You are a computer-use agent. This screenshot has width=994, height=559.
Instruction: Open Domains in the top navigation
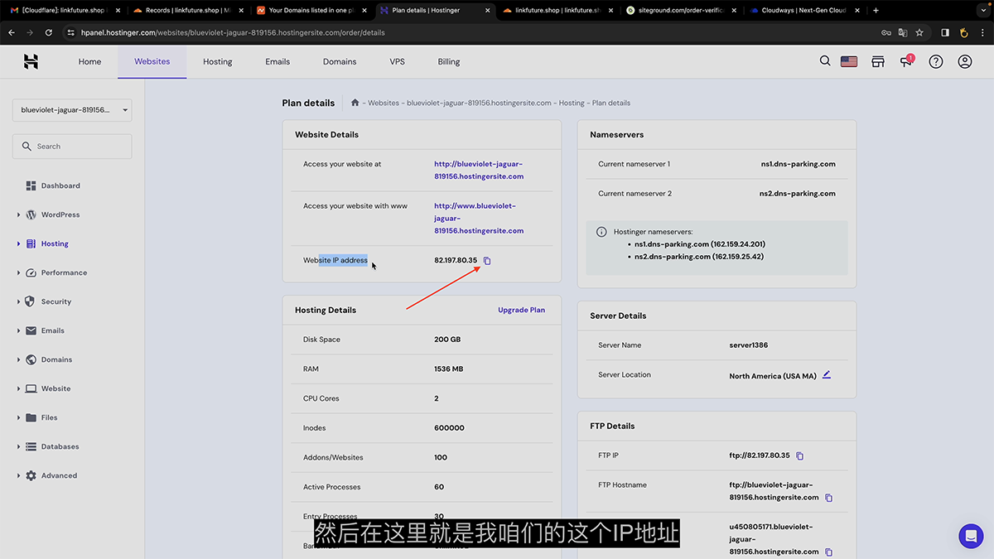[340, 61]
